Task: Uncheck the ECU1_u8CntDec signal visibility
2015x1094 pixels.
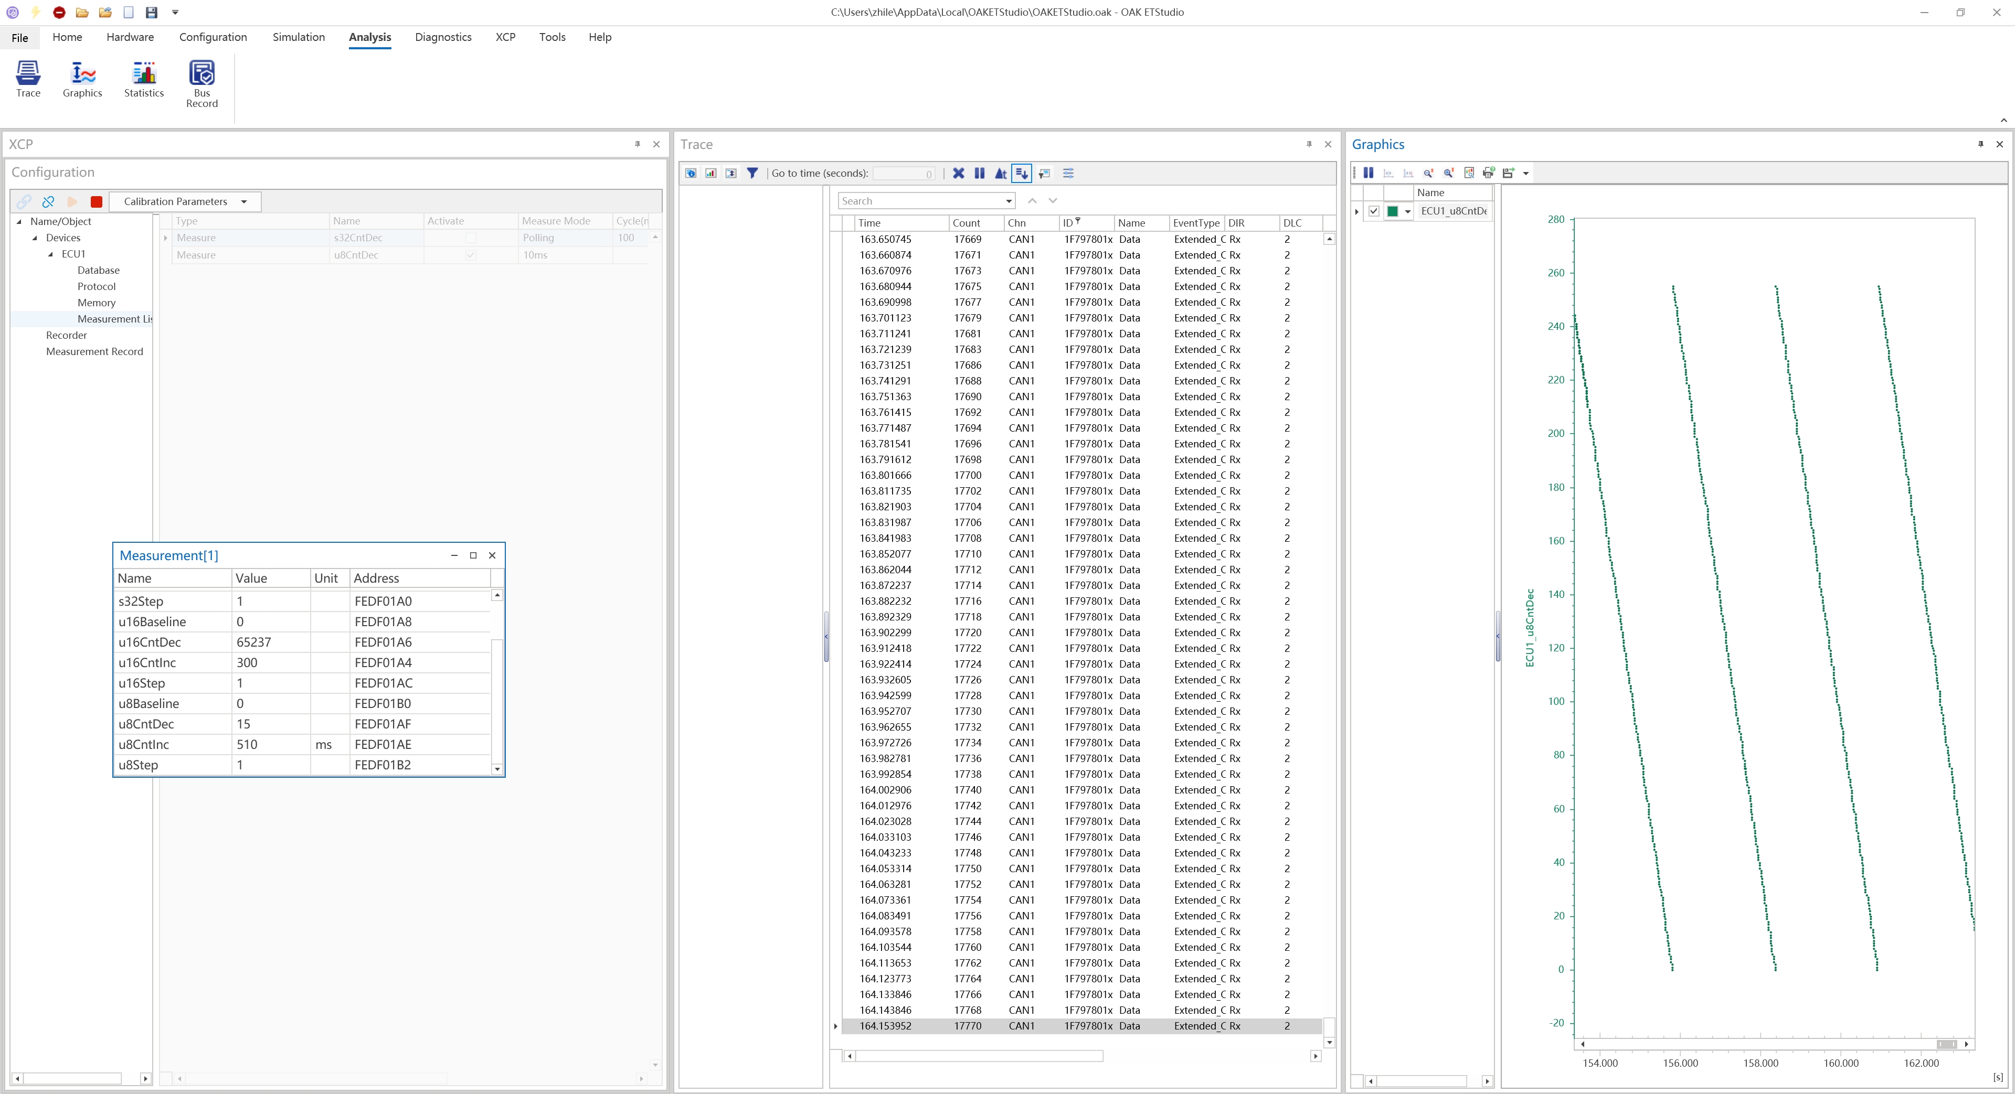Action: [1374, 210]
